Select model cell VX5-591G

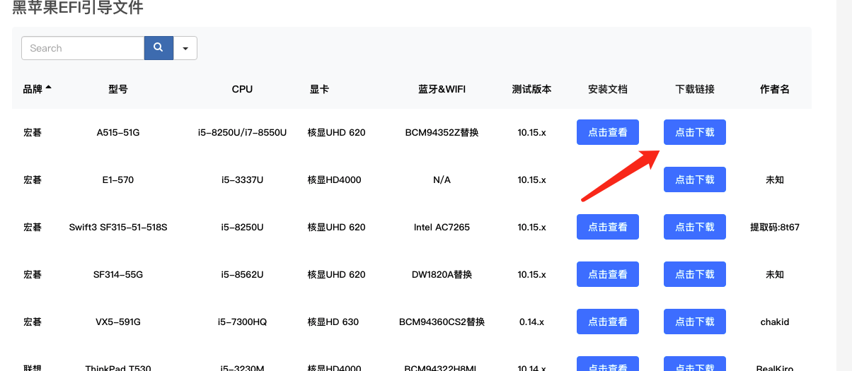tap(118, 322)
